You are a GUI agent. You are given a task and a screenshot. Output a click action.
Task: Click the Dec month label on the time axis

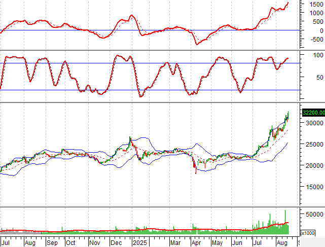click(x=116, y=242)
